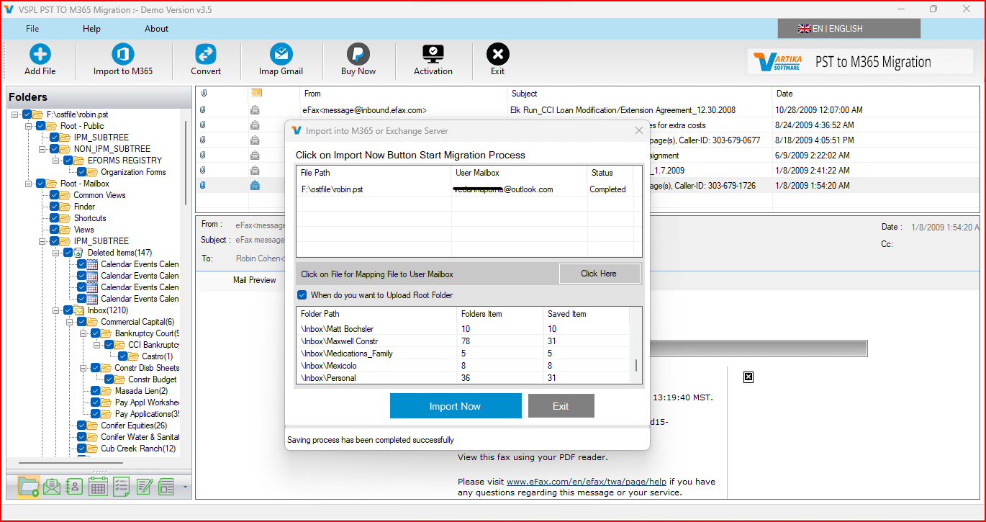Collapse Root - Mailbox tree node
Screen dimensions: 986x522
coord(29,184)
